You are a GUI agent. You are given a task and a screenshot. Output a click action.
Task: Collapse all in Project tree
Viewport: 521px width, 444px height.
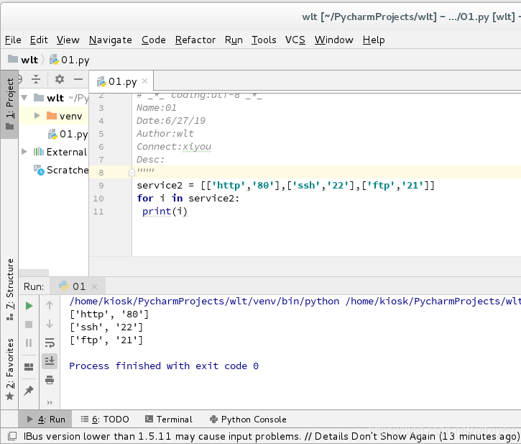pyautogui.click(x=36, y=79)
